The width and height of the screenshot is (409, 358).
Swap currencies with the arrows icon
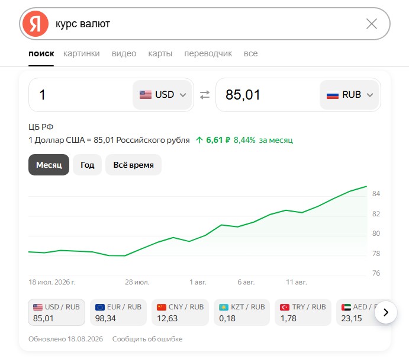tap(205, 95)
